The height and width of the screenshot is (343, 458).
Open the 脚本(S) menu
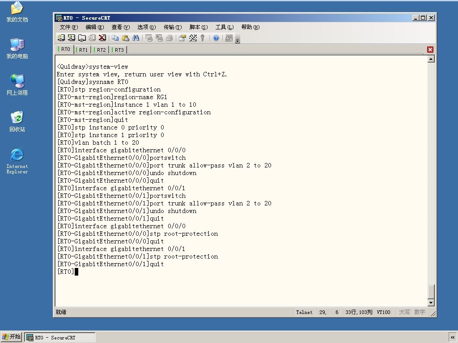199,27
